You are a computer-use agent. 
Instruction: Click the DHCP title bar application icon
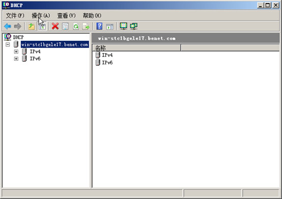(6, 5)
